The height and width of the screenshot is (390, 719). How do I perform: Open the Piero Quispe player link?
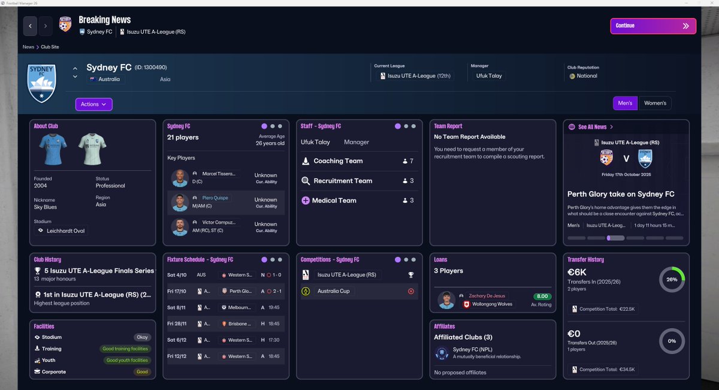(215, 198)
